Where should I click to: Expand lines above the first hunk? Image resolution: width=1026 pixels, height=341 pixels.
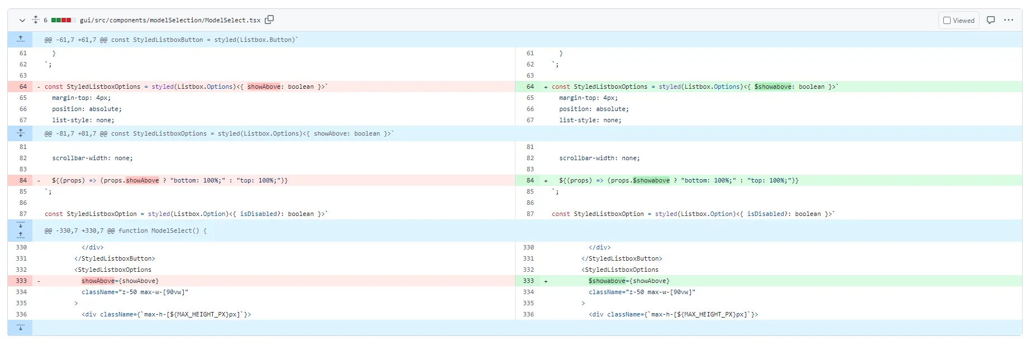click(x=20, y=39)
